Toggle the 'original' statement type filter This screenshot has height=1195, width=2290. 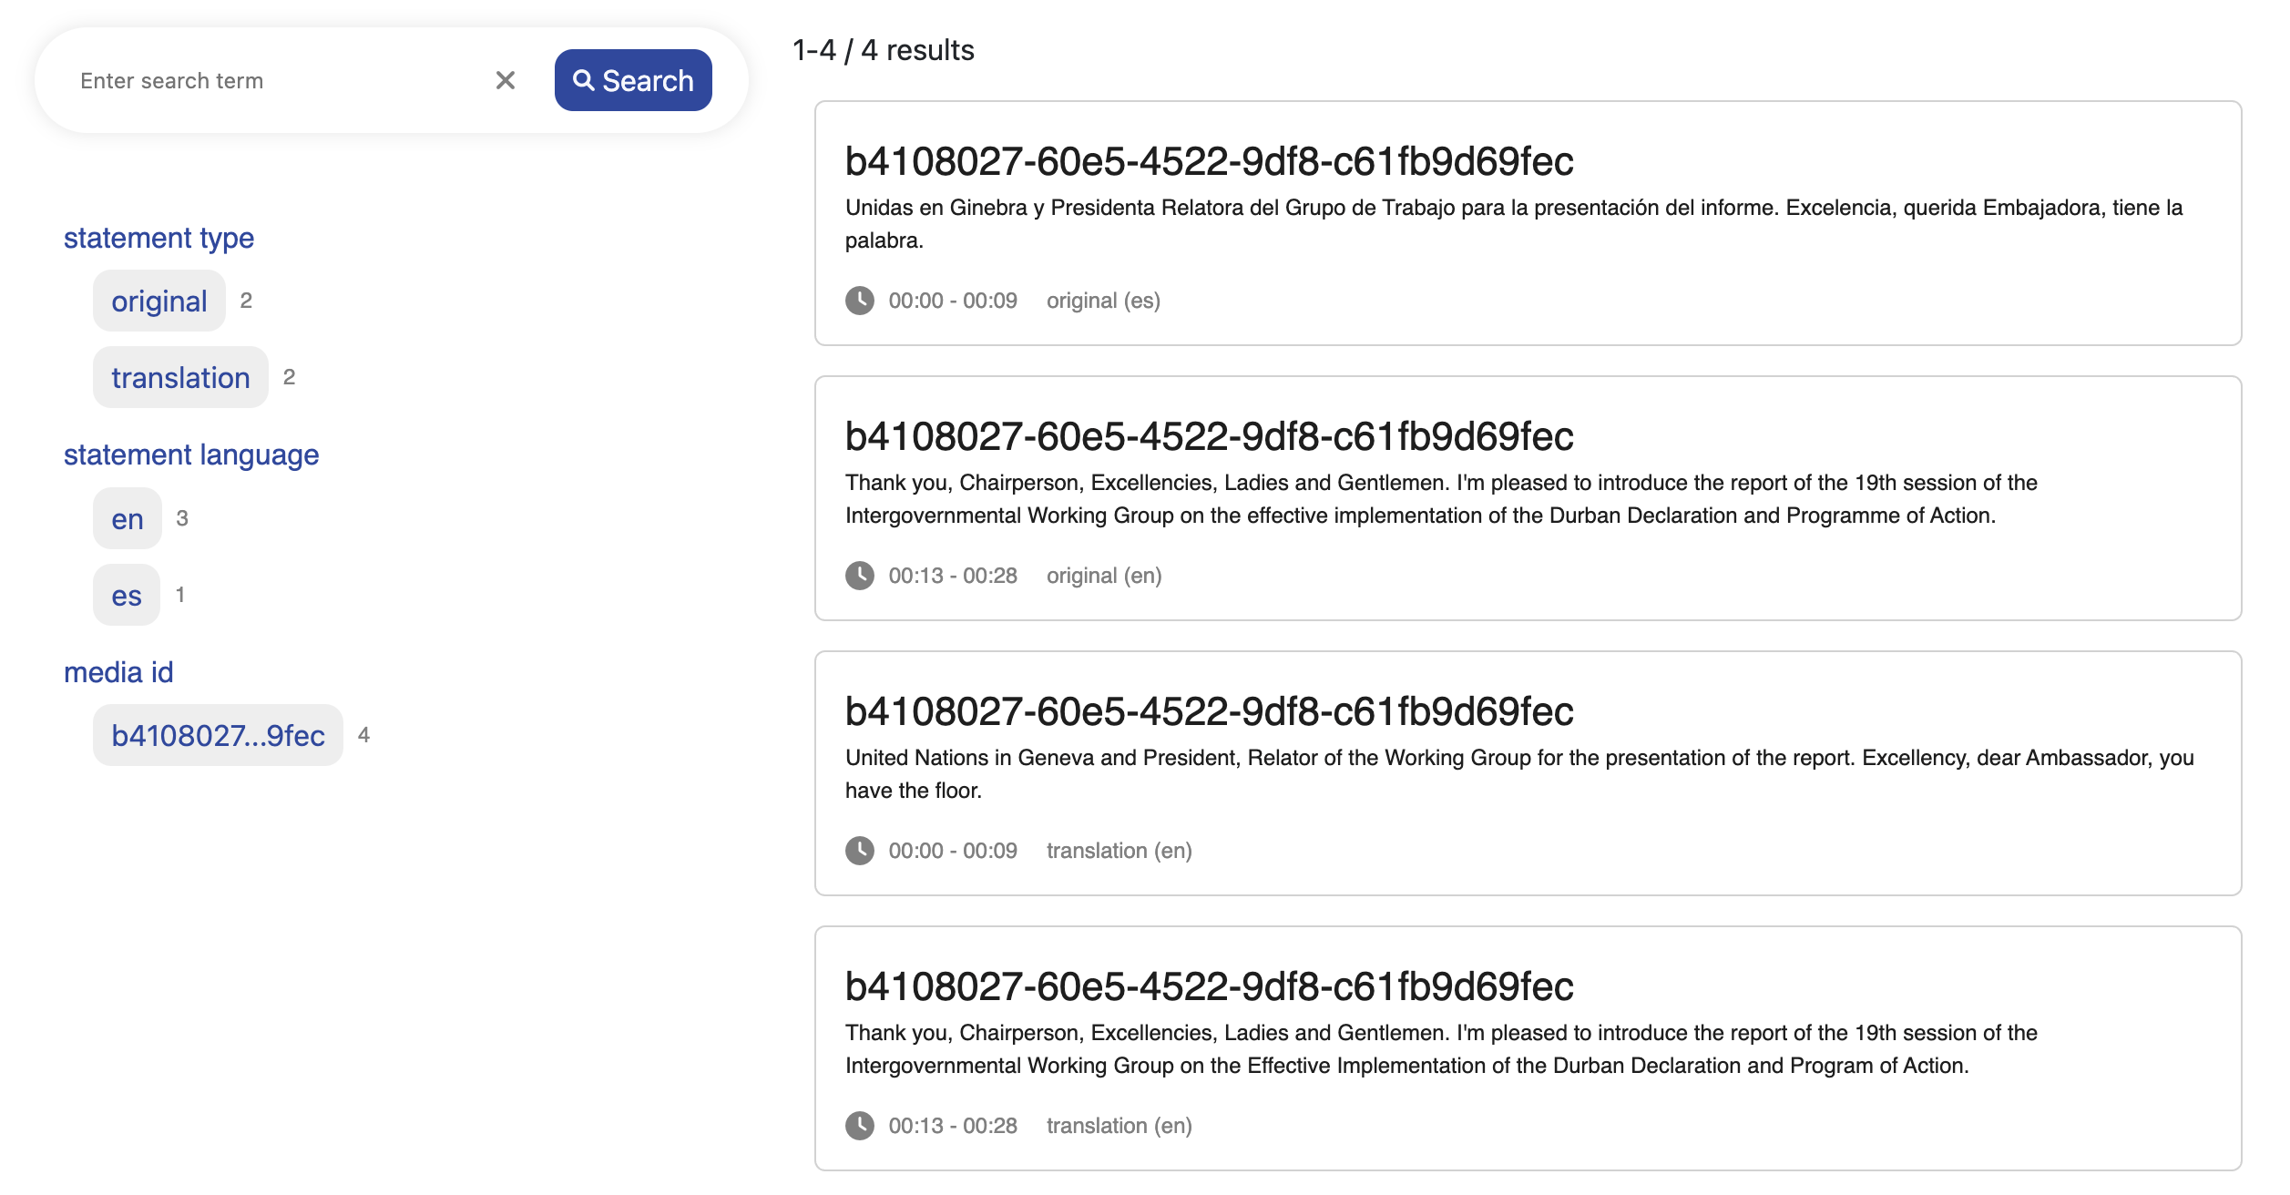tap(159, 301)
